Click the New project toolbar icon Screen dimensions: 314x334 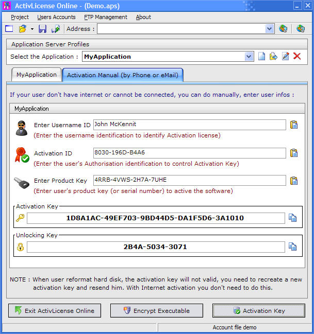[x=9, y=28]
